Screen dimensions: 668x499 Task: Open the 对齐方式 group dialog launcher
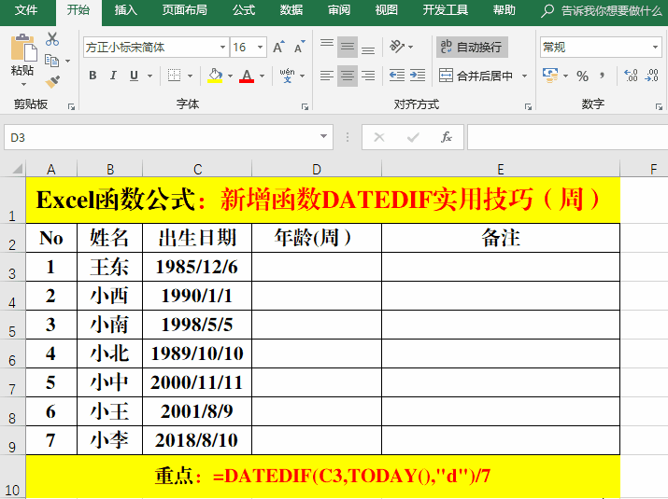tap(528, 106)
